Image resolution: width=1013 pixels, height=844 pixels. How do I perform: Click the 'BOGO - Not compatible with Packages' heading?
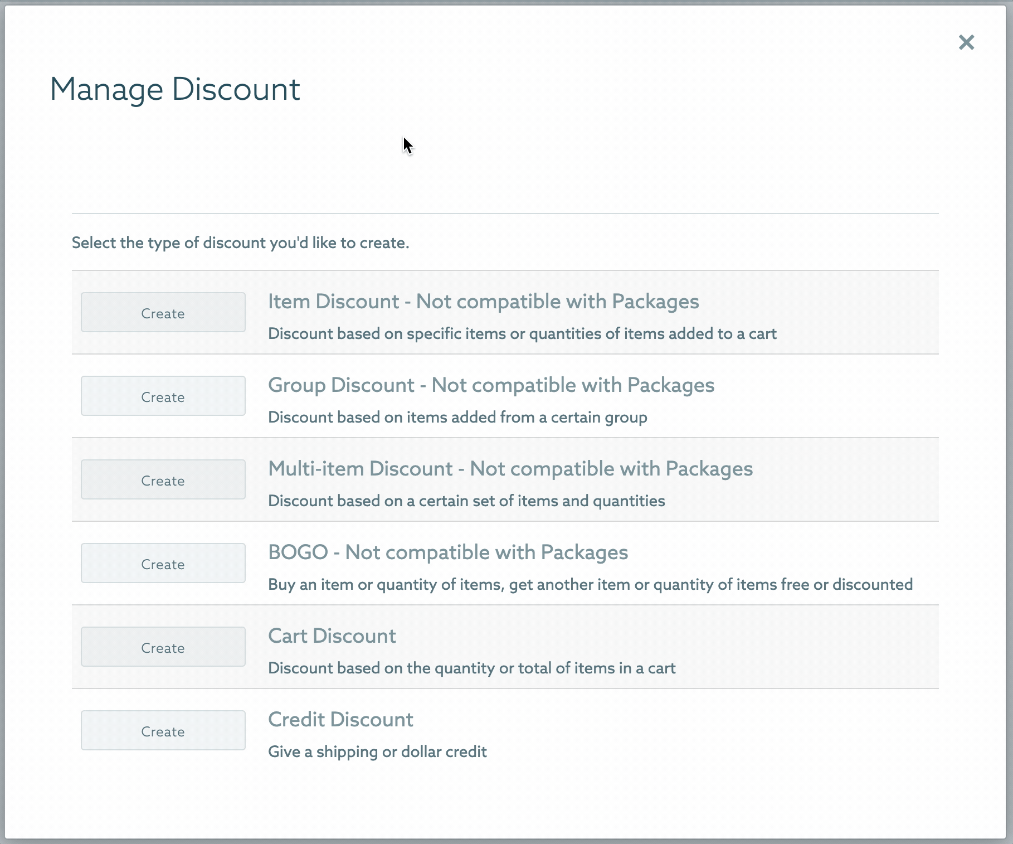pyautogui.click(x=448, y=552)
